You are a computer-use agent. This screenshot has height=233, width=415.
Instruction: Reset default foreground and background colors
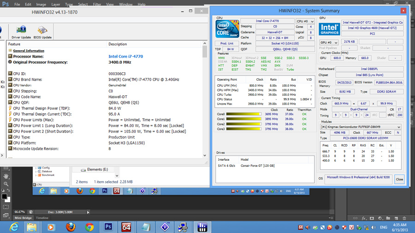click(3, 190)
